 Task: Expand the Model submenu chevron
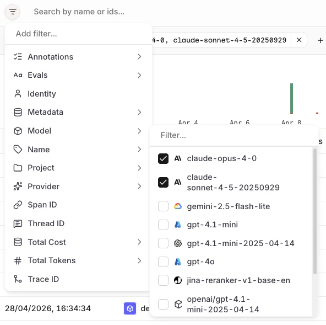[139, 131]
